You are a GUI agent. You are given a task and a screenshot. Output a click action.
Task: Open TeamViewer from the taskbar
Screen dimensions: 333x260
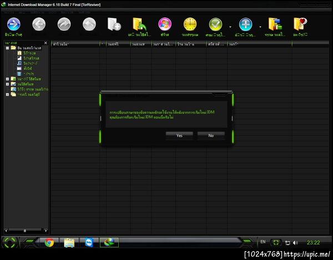tap(89, 242)
